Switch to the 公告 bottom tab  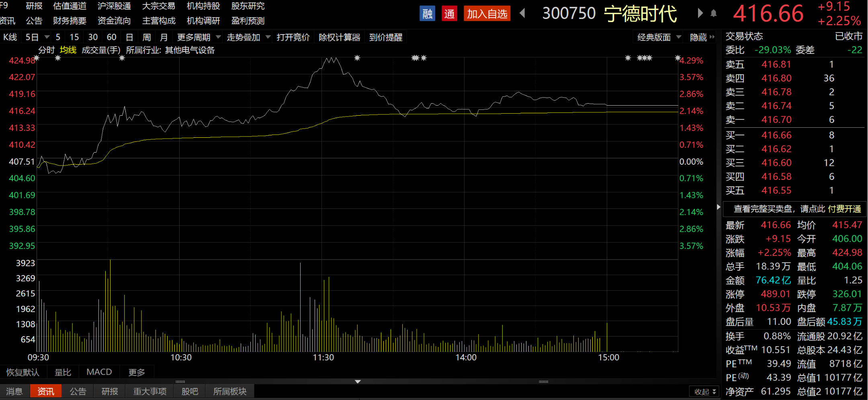point(78,391)
